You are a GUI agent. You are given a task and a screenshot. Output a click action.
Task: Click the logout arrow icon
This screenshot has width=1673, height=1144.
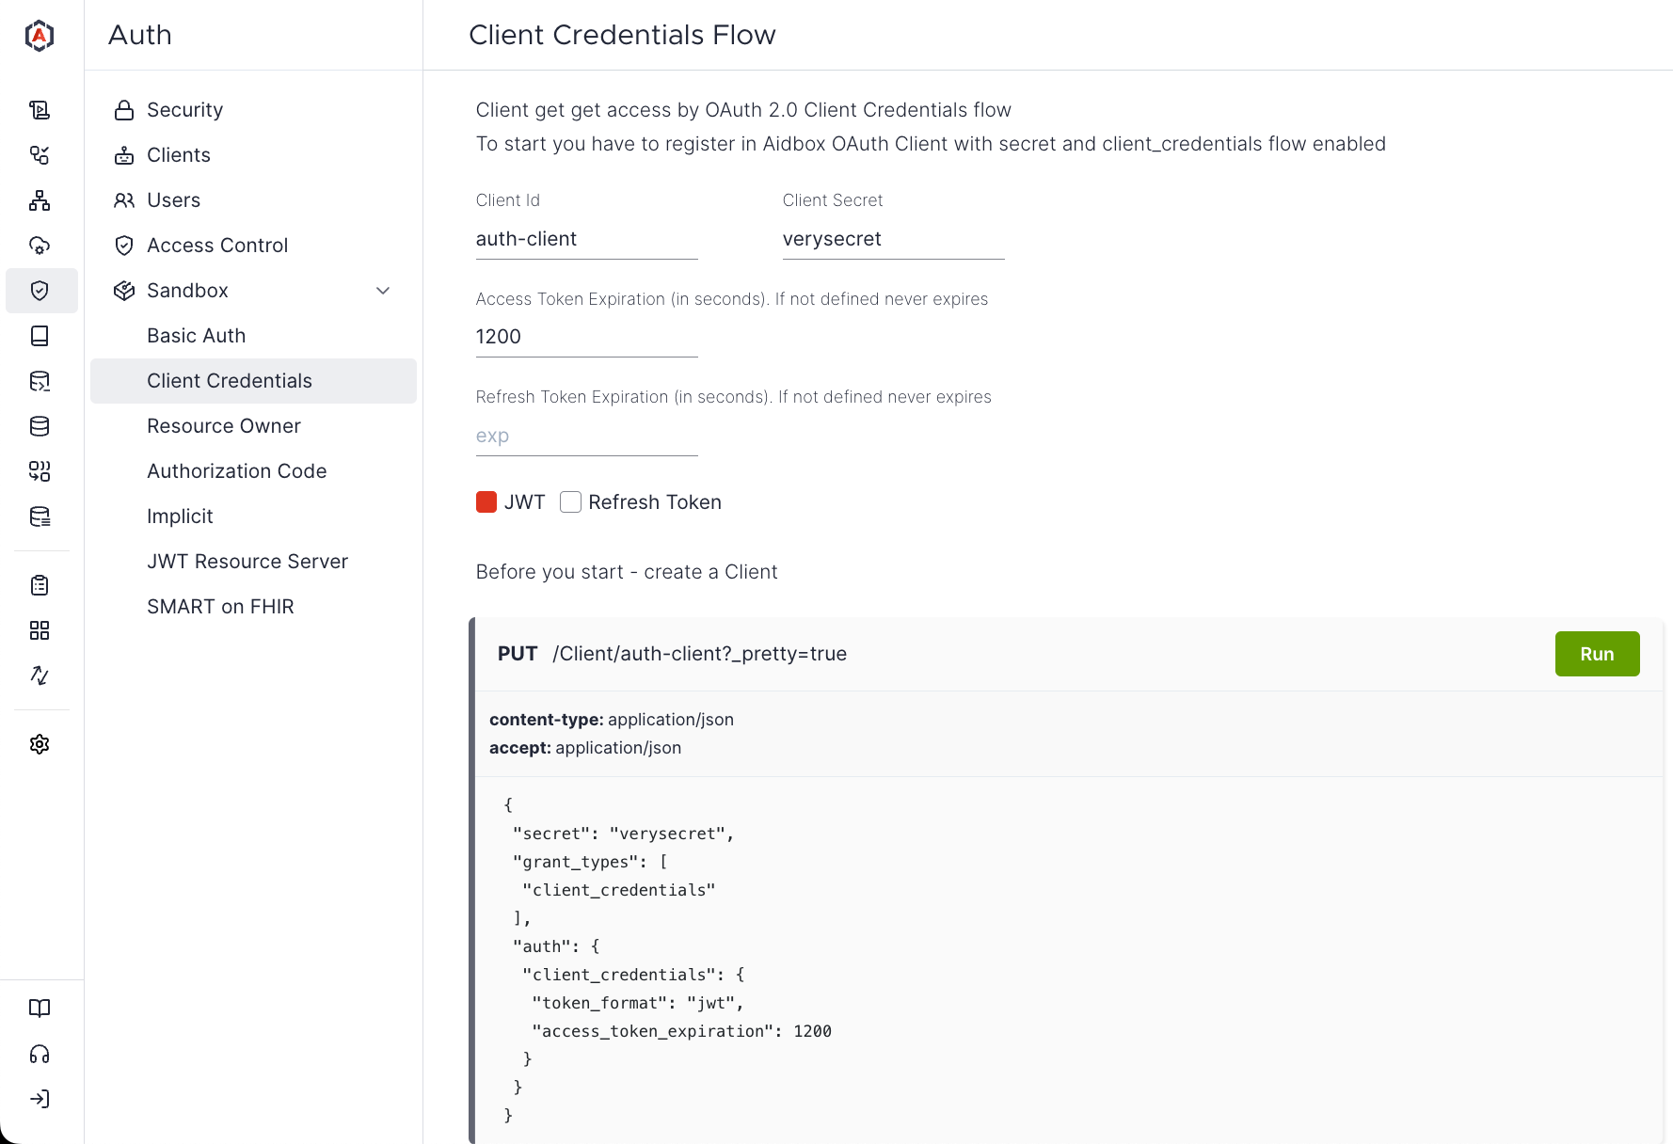click(x=40, y=1099)
